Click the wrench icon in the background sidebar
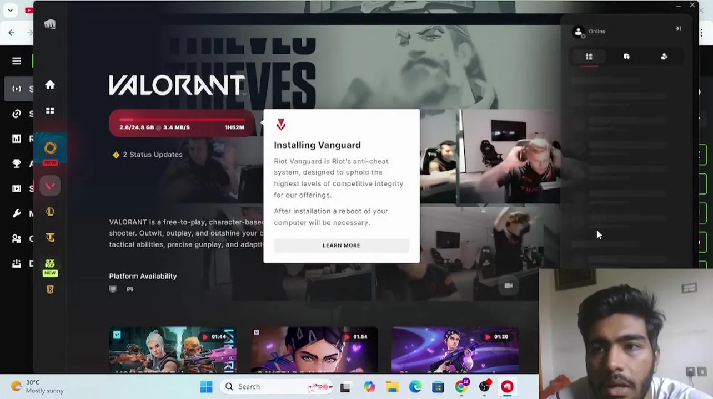This screenshot has height=399, width=713. [x=17, y=213]
